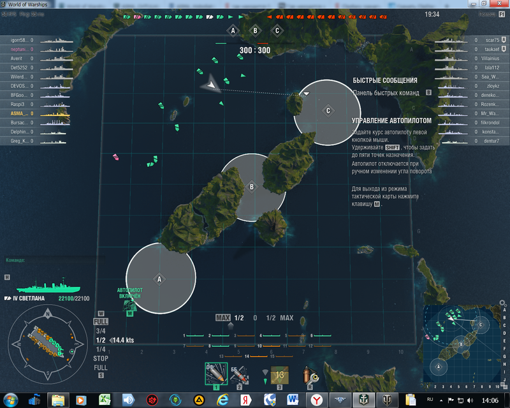This screenshot has height=408, width=510.
Task: Click capture point A diamond on map
Action: point(159,279)
